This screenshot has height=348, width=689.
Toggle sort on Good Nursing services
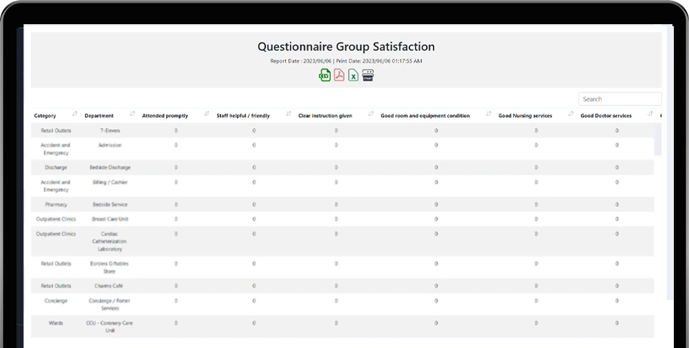pos(570,114)
